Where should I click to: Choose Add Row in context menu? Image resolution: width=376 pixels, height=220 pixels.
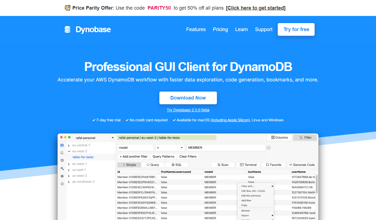256,200
